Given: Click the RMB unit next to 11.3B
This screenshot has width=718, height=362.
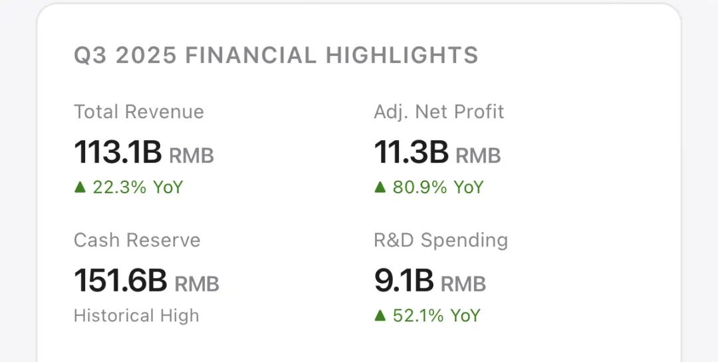Looking at the screenshot, I should 478,155.
